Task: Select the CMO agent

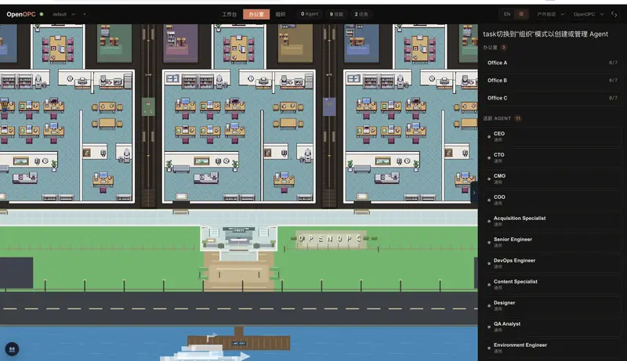Action: [x=552, y=179]
